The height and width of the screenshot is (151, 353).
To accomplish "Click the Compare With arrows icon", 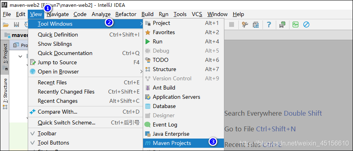I will coord(33,112).
